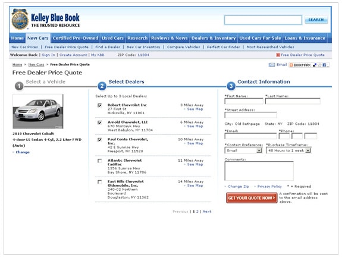Click the Change Zip link

238,187
